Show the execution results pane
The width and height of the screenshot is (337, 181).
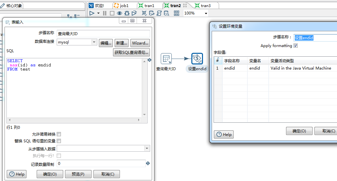click(x=177, y=13)
